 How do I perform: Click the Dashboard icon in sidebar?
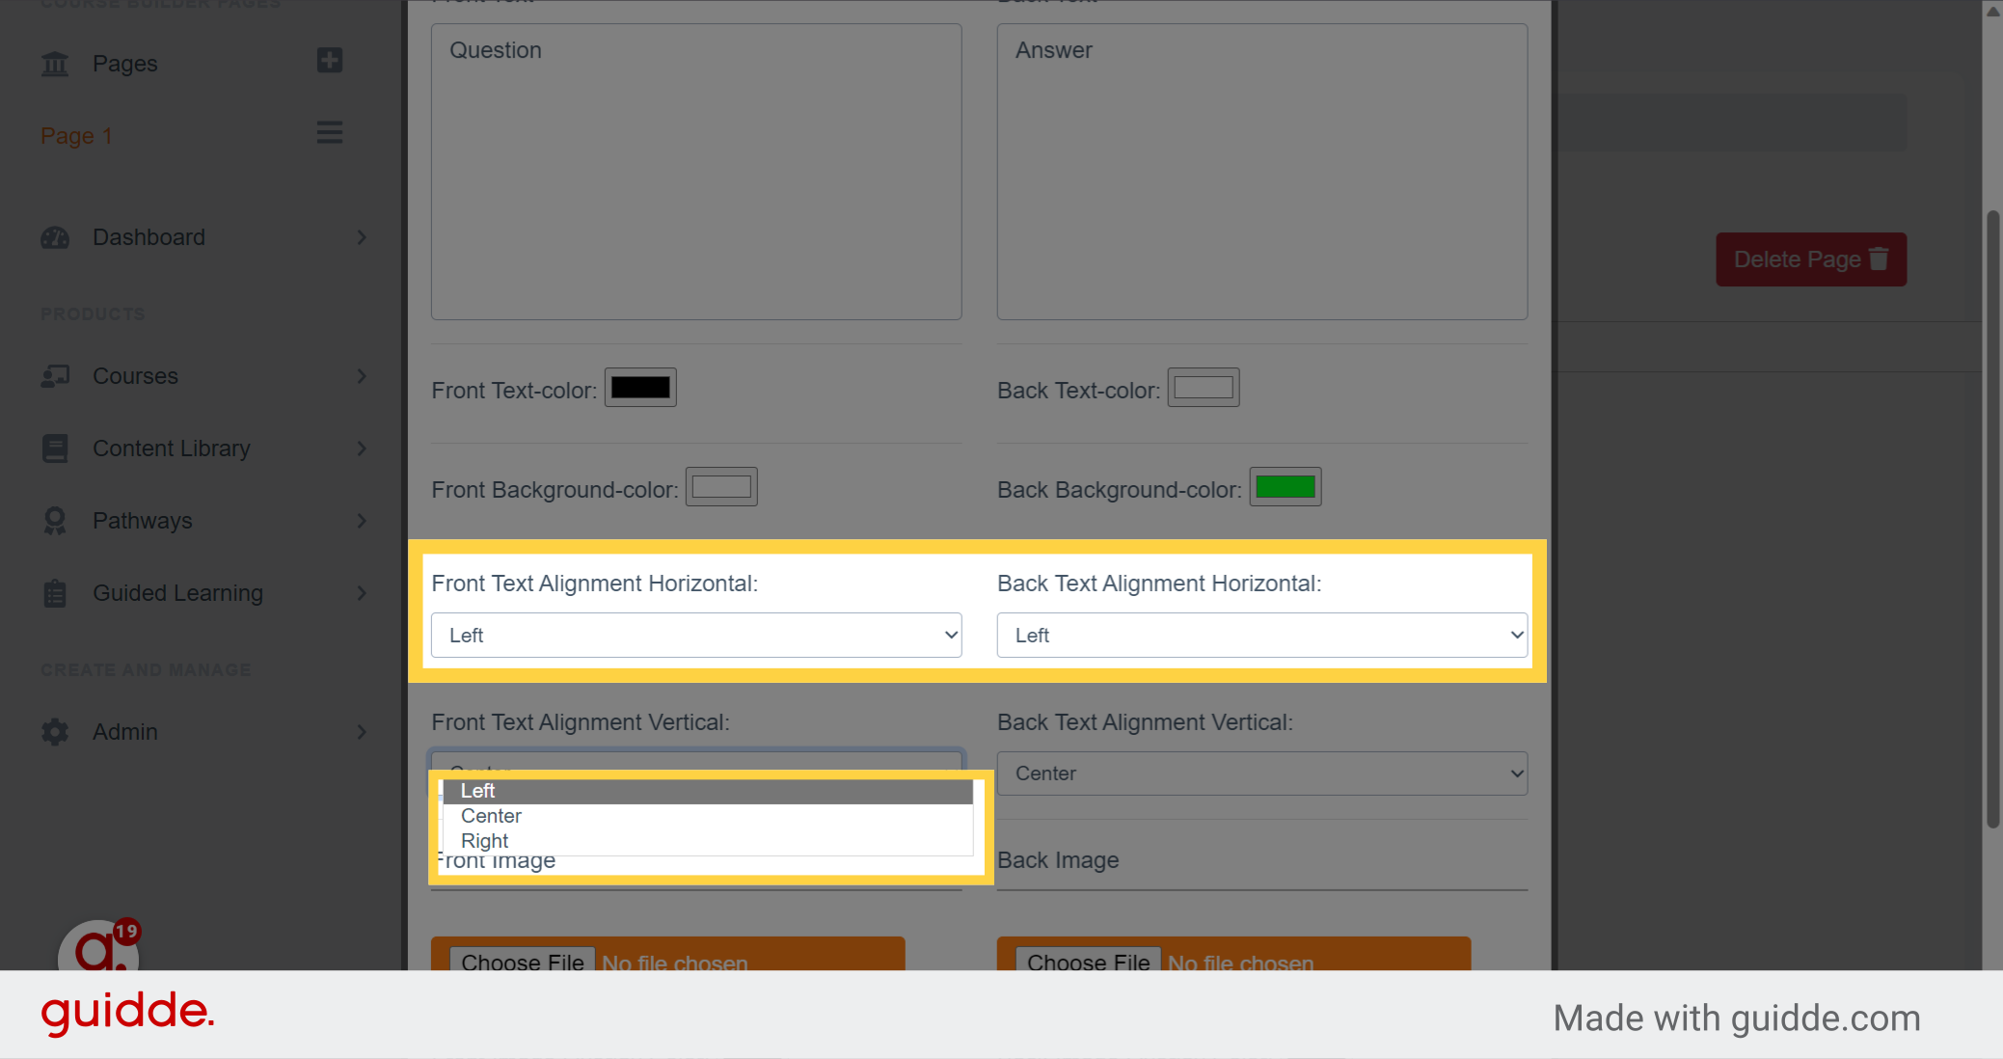pyautogui.click(x=54, y=236)
